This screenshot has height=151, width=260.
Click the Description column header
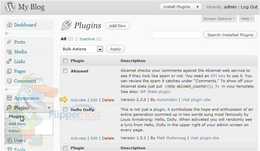coord(133,61)
